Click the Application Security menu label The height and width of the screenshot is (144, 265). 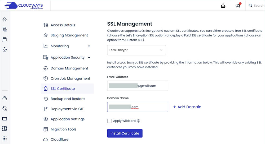(68, 58)
